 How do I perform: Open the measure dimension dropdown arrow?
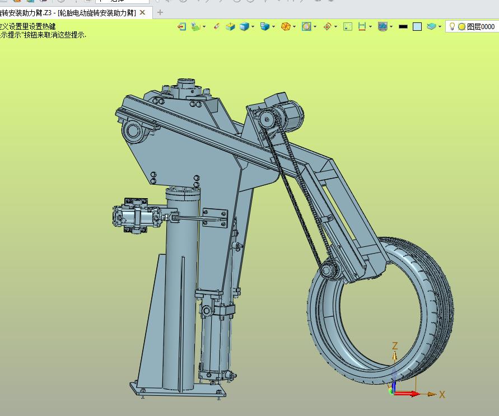click(x=370, y=27)
